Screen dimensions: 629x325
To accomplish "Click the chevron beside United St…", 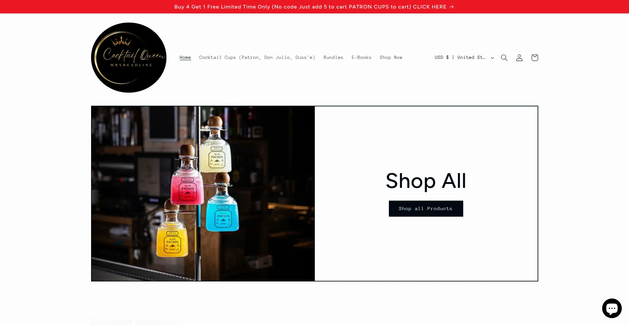I will 492,58.
